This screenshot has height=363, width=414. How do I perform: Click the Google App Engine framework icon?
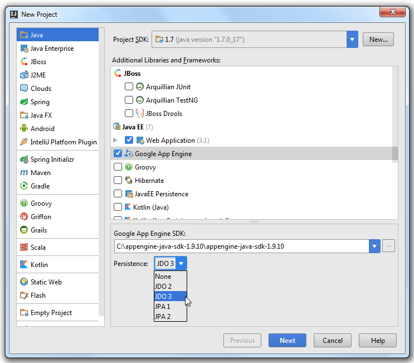point(129,153)
